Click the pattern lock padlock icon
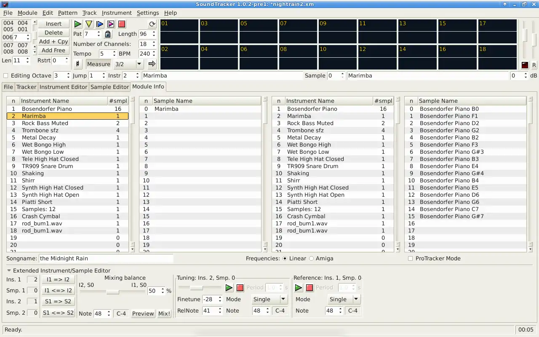 pyautogui.click(x=108, y=34)
